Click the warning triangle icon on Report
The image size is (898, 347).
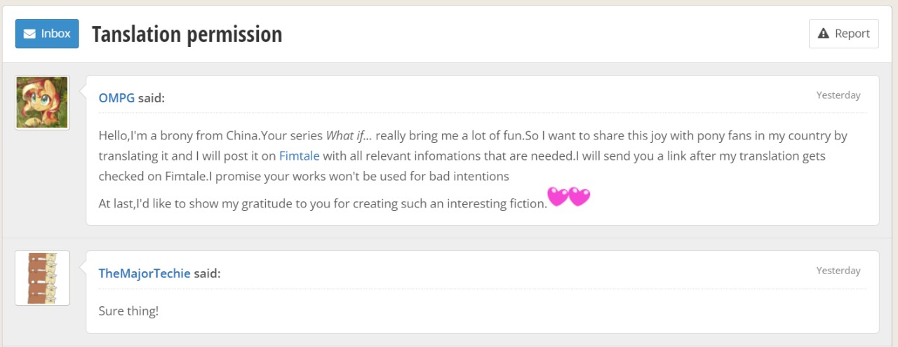[824, 34]
